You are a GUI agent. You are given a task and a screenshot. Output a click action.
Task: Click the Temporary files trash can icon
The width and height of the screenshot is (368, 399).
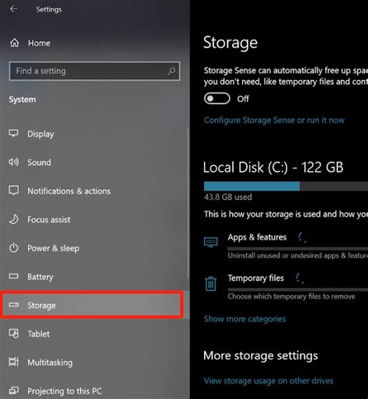210,284
